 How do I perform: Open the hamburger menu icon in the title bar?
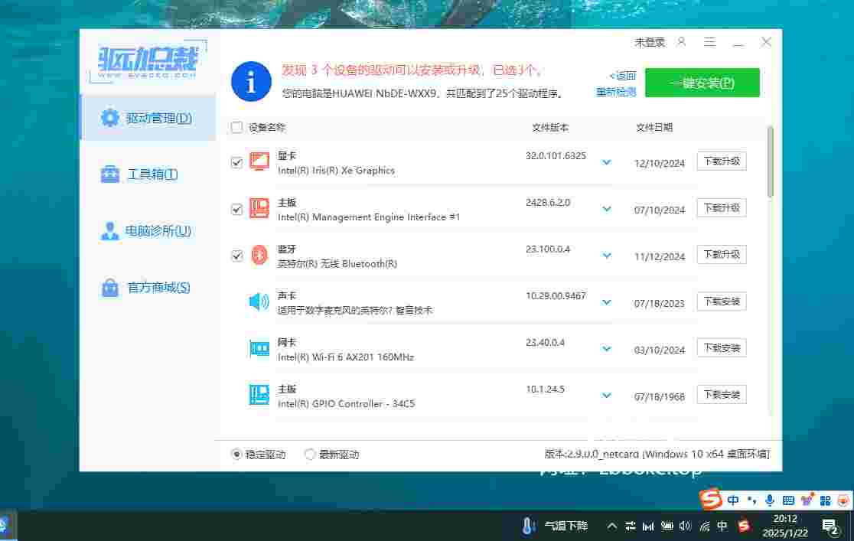tap(709, 42)
